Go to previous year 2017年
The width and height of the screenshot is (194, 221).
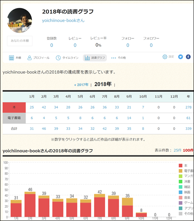tap(82, 85)
